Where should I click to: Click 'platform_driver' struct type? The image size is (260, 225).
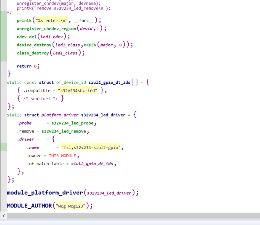click(60, 115)
